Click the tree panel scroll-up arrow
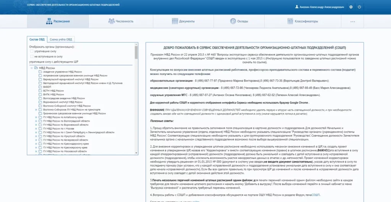The width and height of the screenshot is (391, 202). [x=136, y=44]
